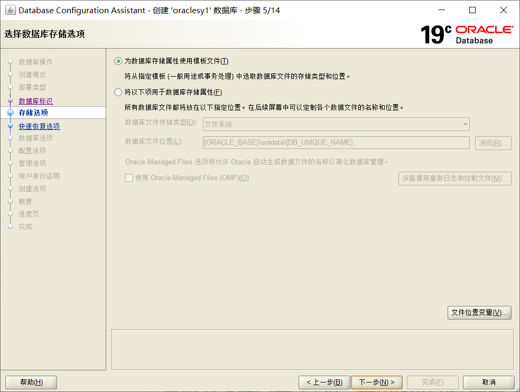Screen dimensions: 520x392
Task: Open the 数据库文件存储类型 dropdown
Action: click(336, 124)
